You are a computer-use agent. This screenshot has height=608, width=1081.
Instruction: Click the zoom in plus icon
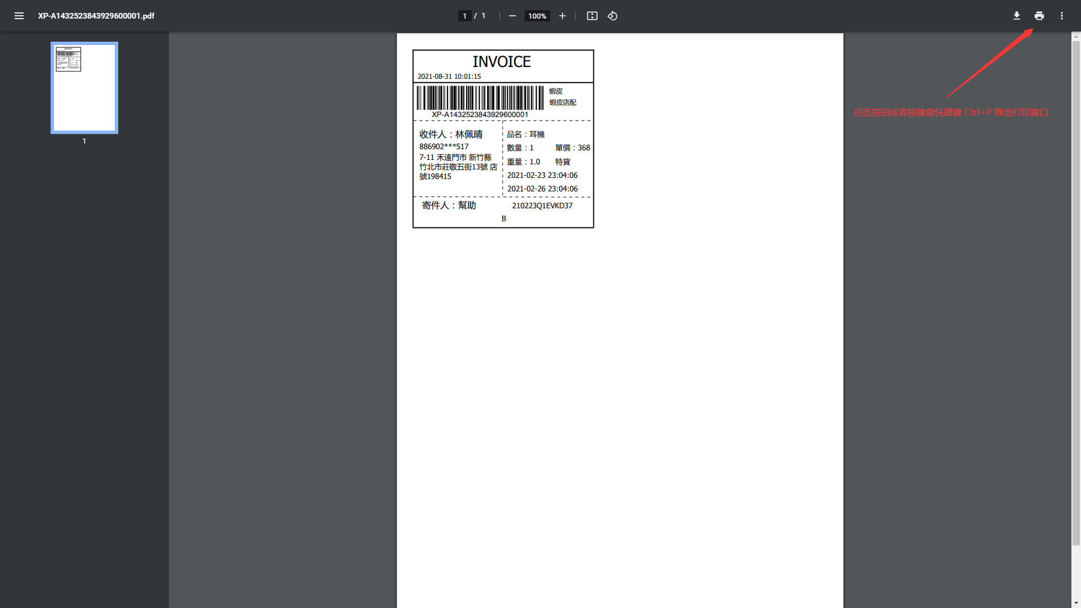562,16
